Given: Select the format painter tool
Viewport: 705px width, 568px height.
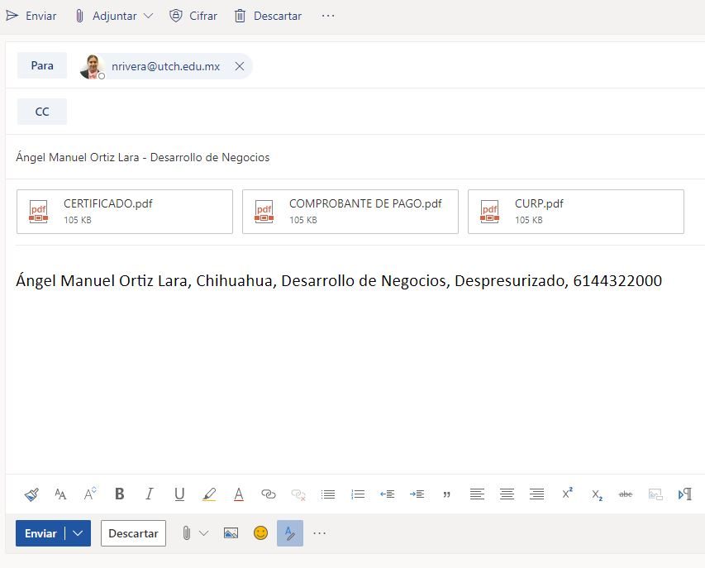Looking at the screenshot, I should click(31, 494).
